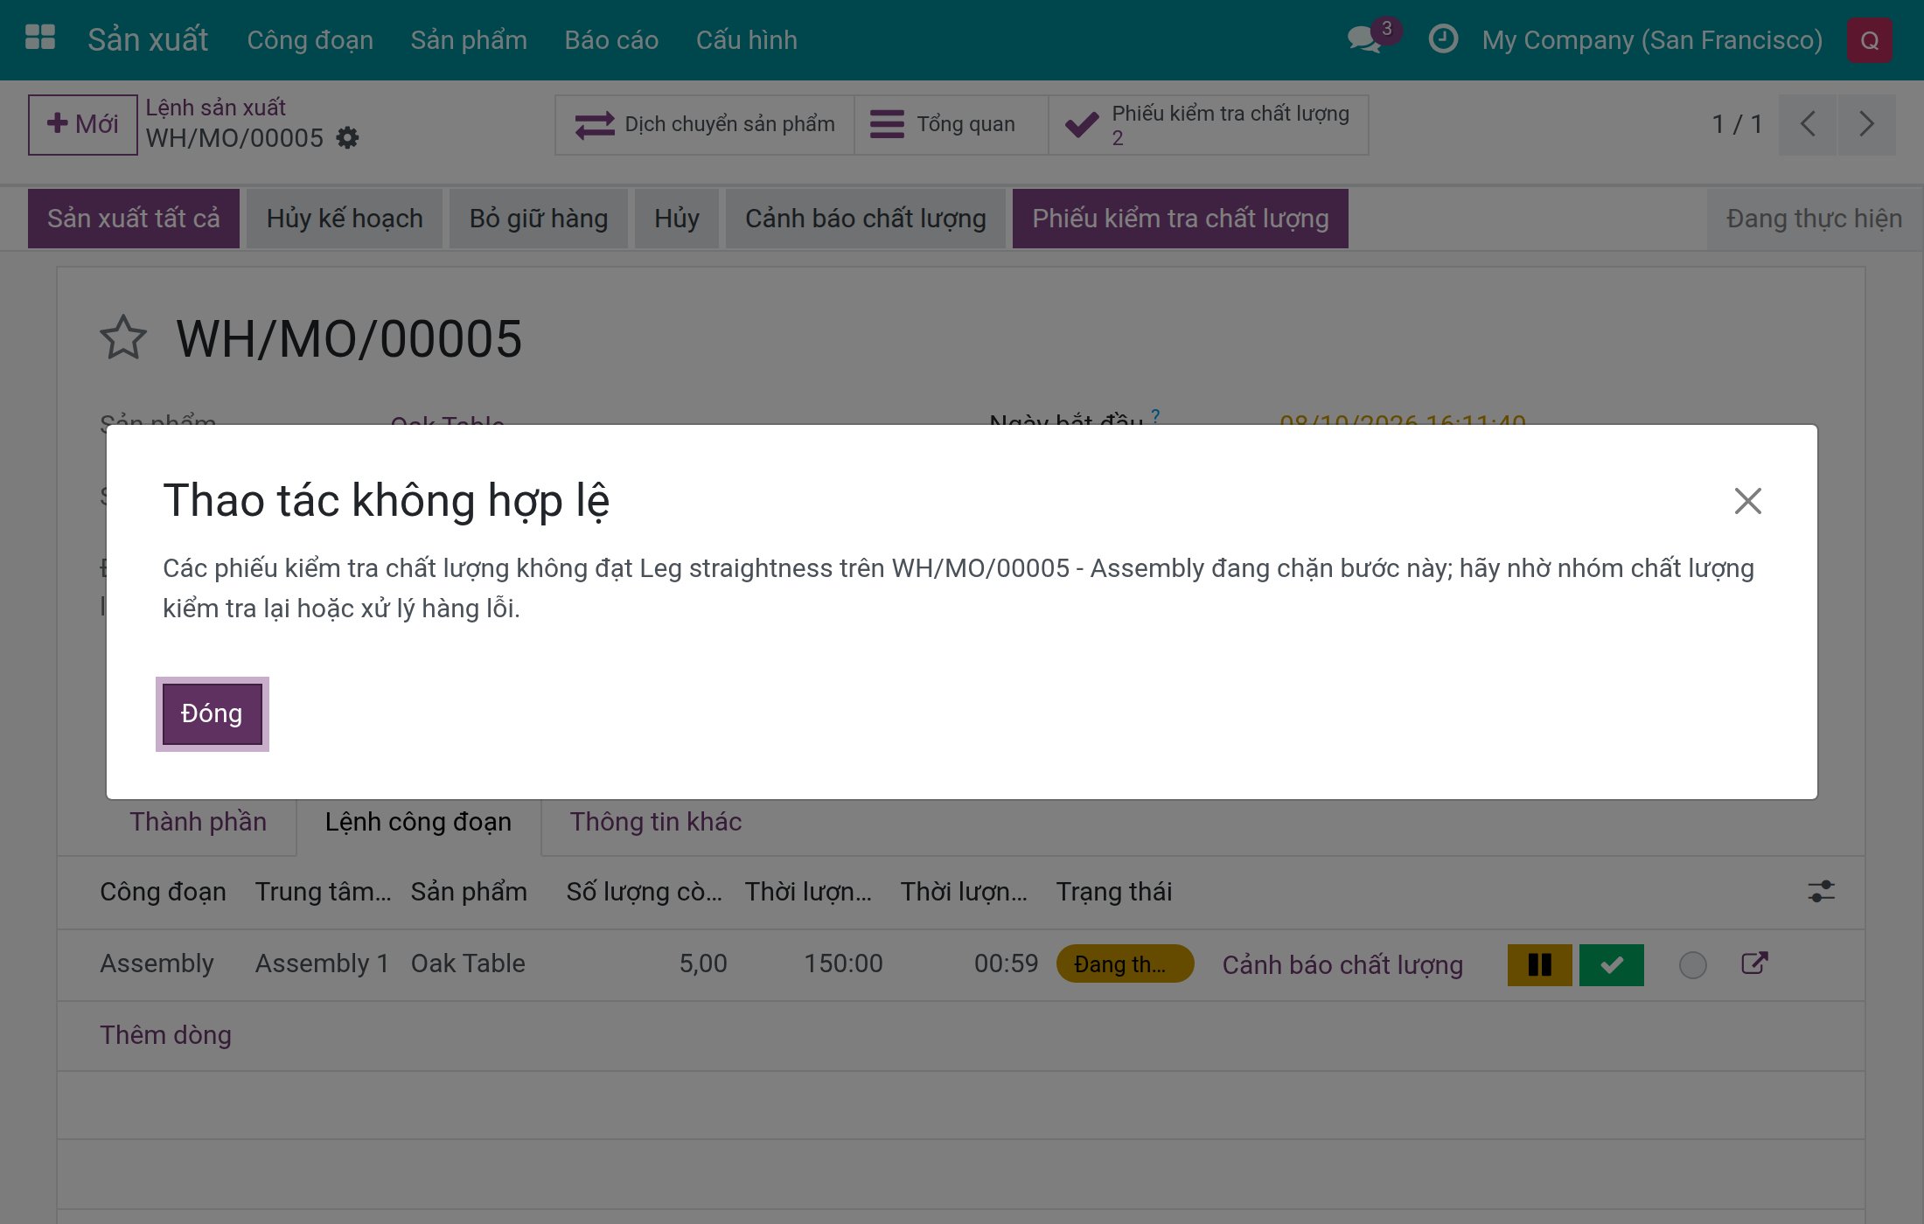Screen dimensions: 1924x1224
Task: Open the apps grid home menu
Action: click(x=40, y=38)
